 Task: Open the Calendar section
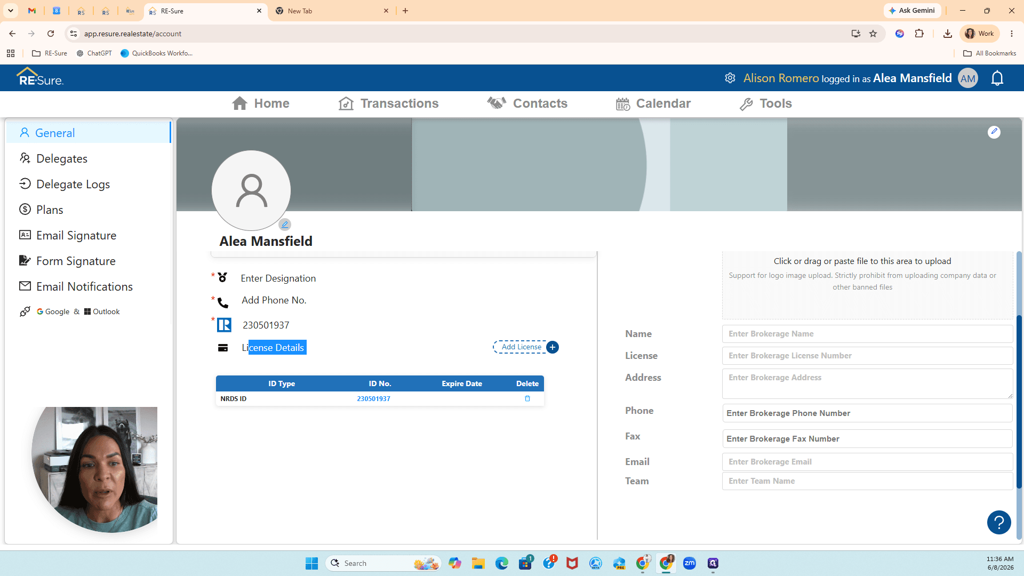[x=653, y=103]
